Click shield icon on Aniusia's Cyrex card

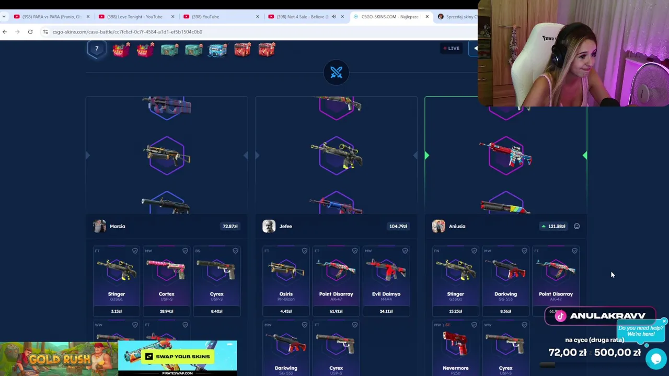click(x=524, y=325)
